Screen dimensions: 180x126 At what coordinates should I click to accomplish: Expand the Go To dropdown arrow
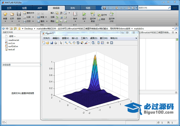tap(46, 17)
